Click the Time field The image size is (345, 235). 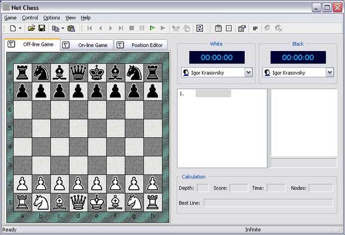click(x=276, y=188)
